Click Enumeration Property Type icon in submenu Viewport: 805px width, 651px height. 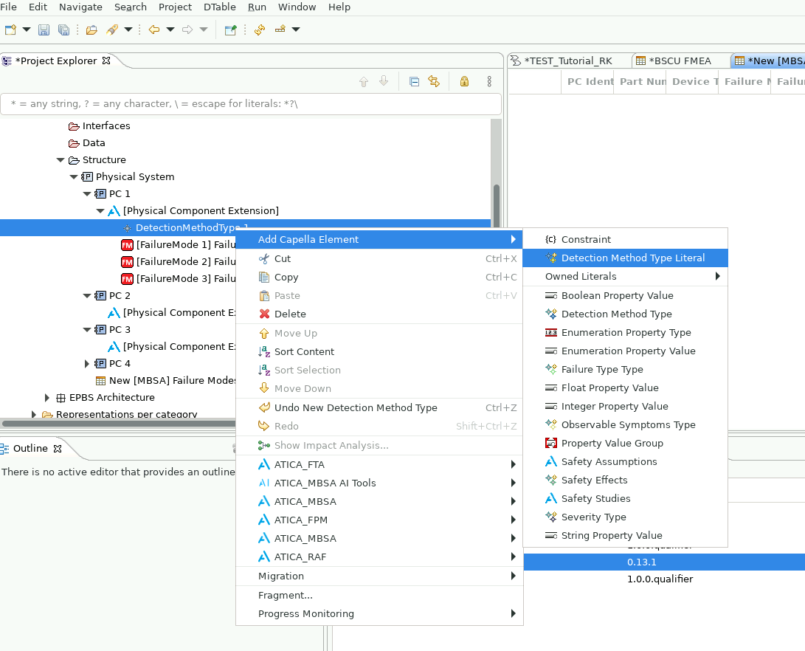tap(551, 332)
